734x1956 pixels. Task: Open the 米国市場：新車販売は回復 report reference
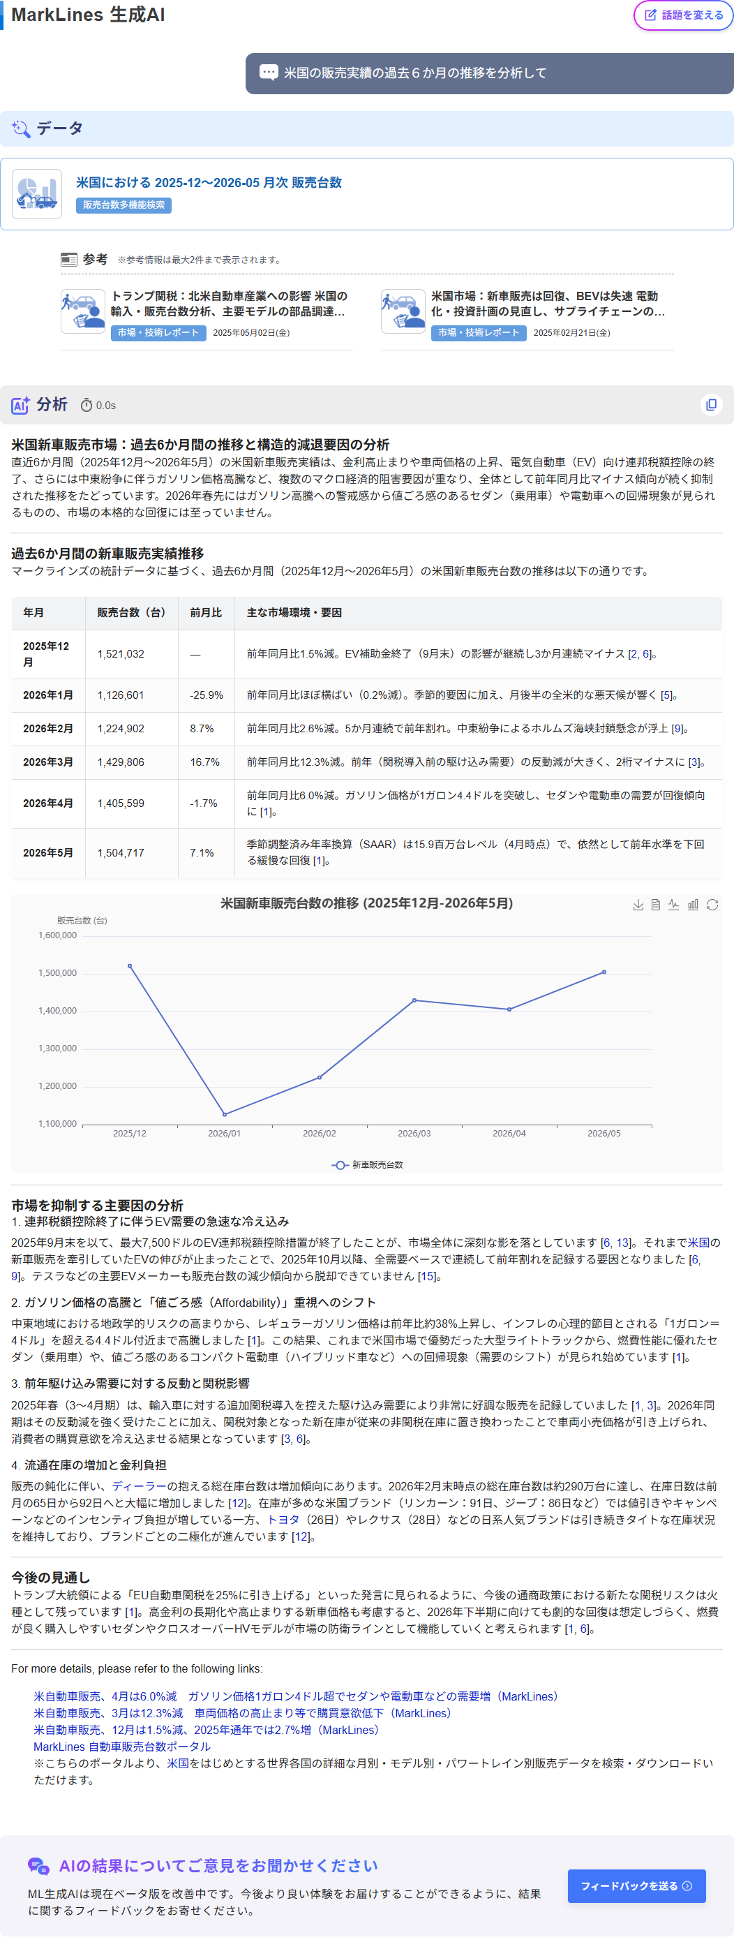548,304
